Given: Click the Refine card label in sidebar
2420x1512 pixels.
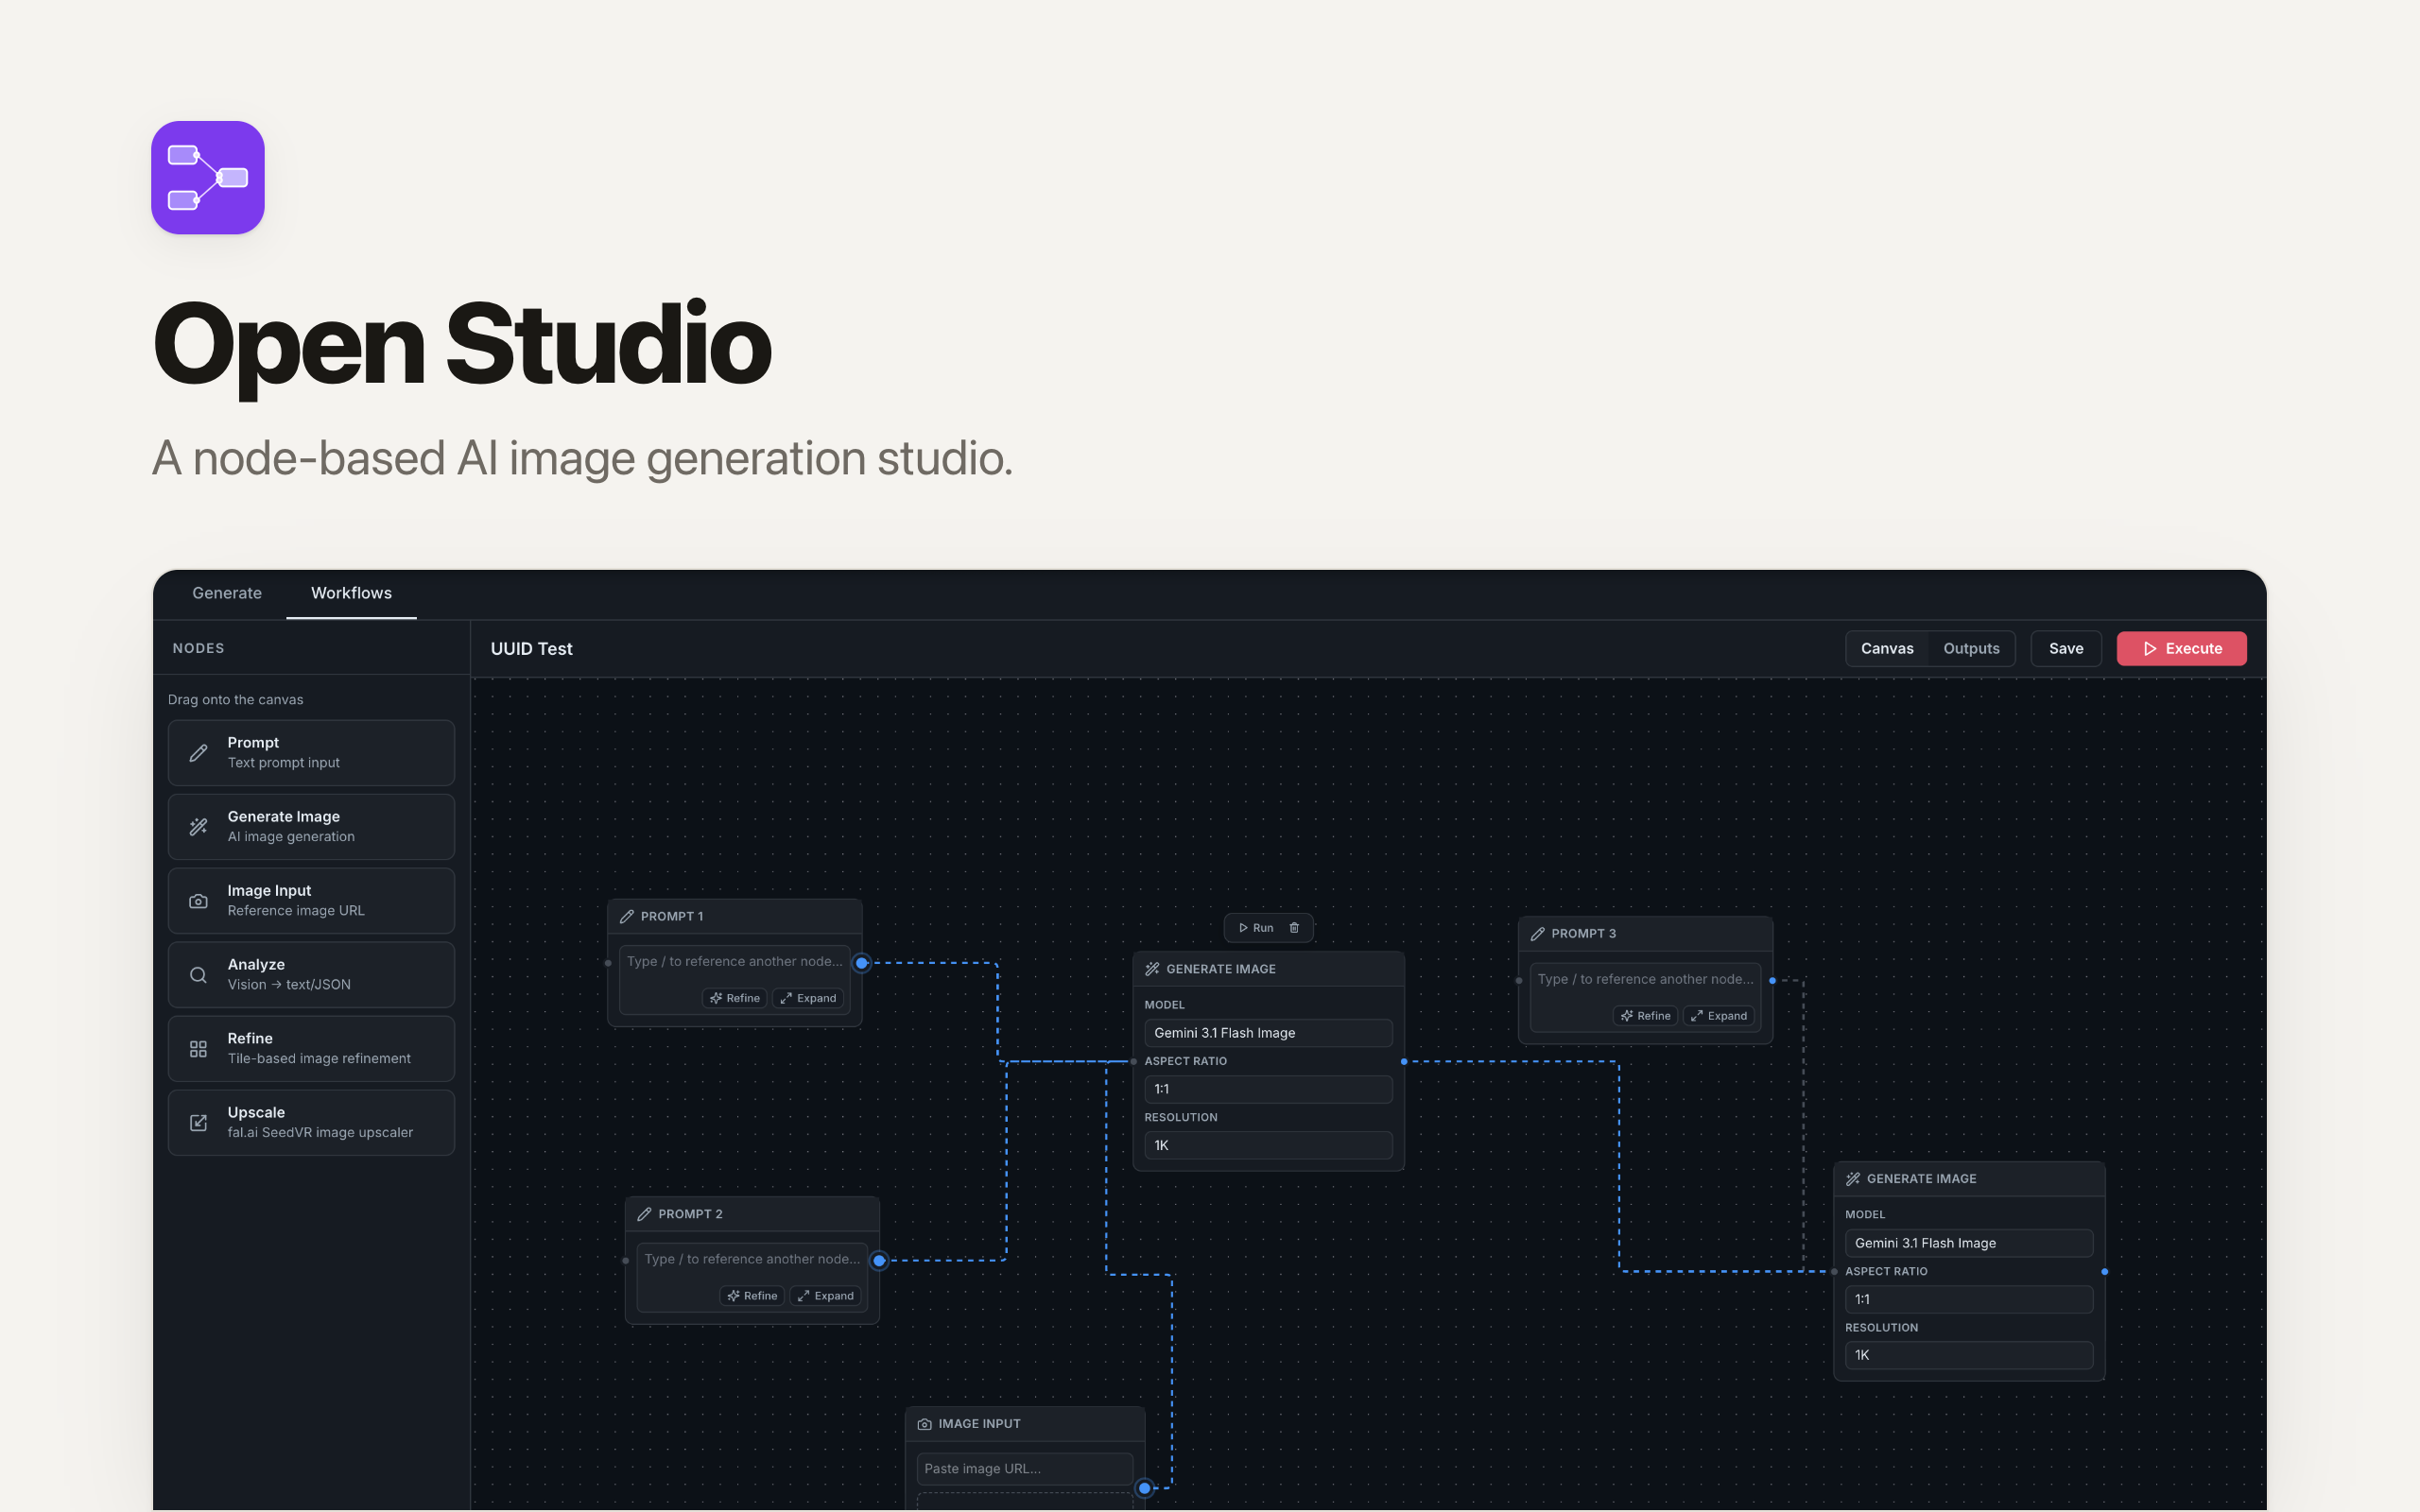Looking at the screenshot, I should 250,1038.
